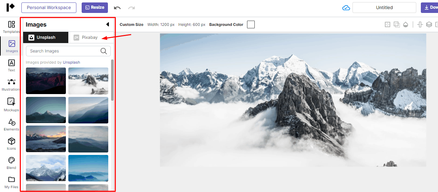The image size is (438, 192).
Task: Collapse the Images panel with arrow
Action: point(108,24)
